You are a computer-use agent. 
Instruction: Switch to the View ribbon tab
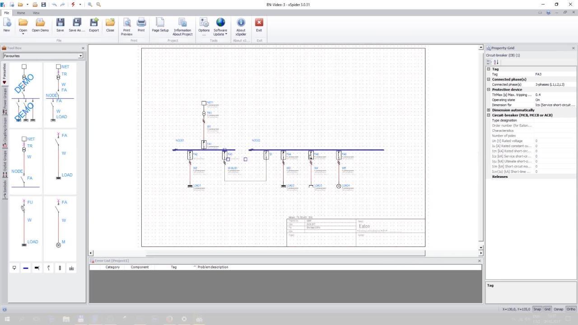(x=36, y=13)
